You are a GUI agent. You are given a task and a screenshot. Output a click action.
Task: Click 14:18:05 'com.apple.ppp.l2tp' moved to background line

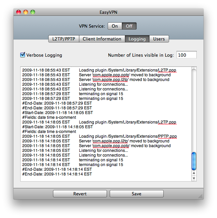96,141
